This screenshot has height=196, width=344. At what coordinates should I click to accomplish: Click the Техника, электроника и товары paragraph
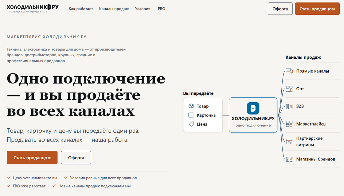(x=67, y=55)
